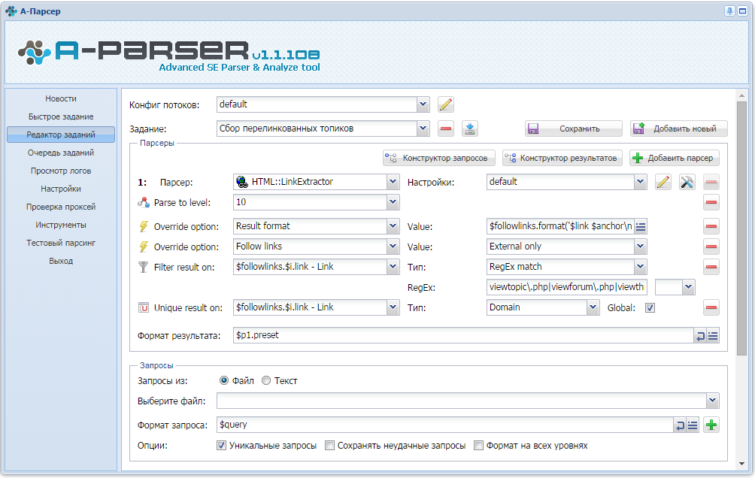Viewport: 755px width, 478px height.
Task: Click list icon in Формат результата field
Action: (713, 336)
